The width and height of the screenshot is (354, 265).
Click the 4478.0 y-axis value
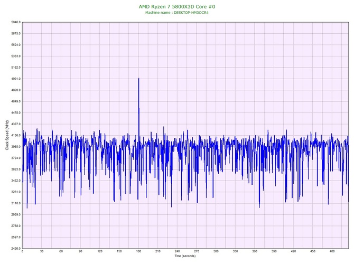(x=16, y=113)
